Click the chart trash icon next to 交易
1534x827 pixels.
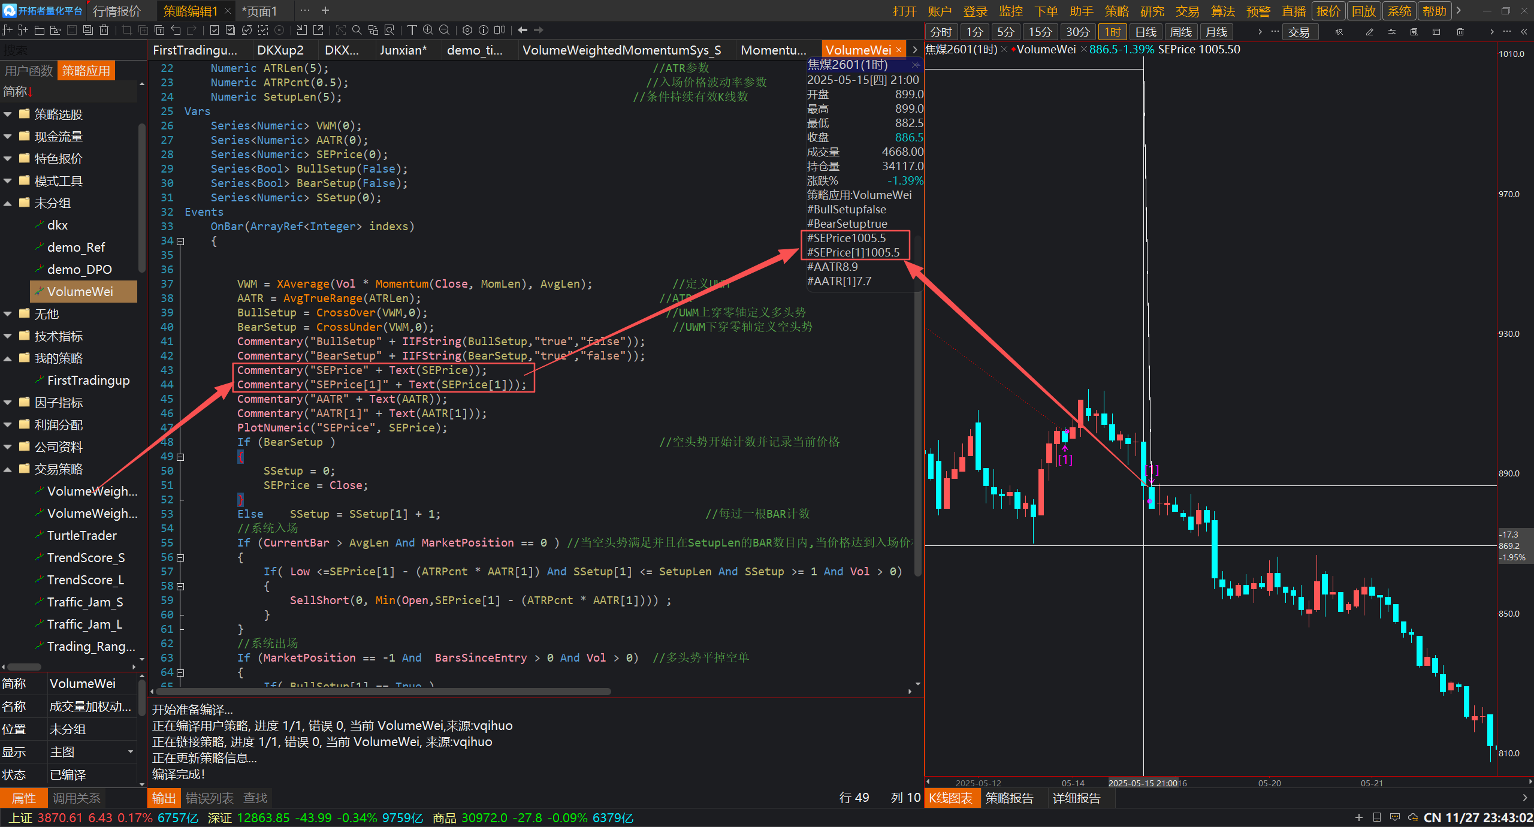[1460, 32]
